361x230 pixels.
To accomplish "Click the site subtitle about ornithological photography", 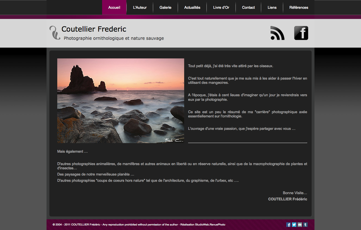I will point(114,38).
